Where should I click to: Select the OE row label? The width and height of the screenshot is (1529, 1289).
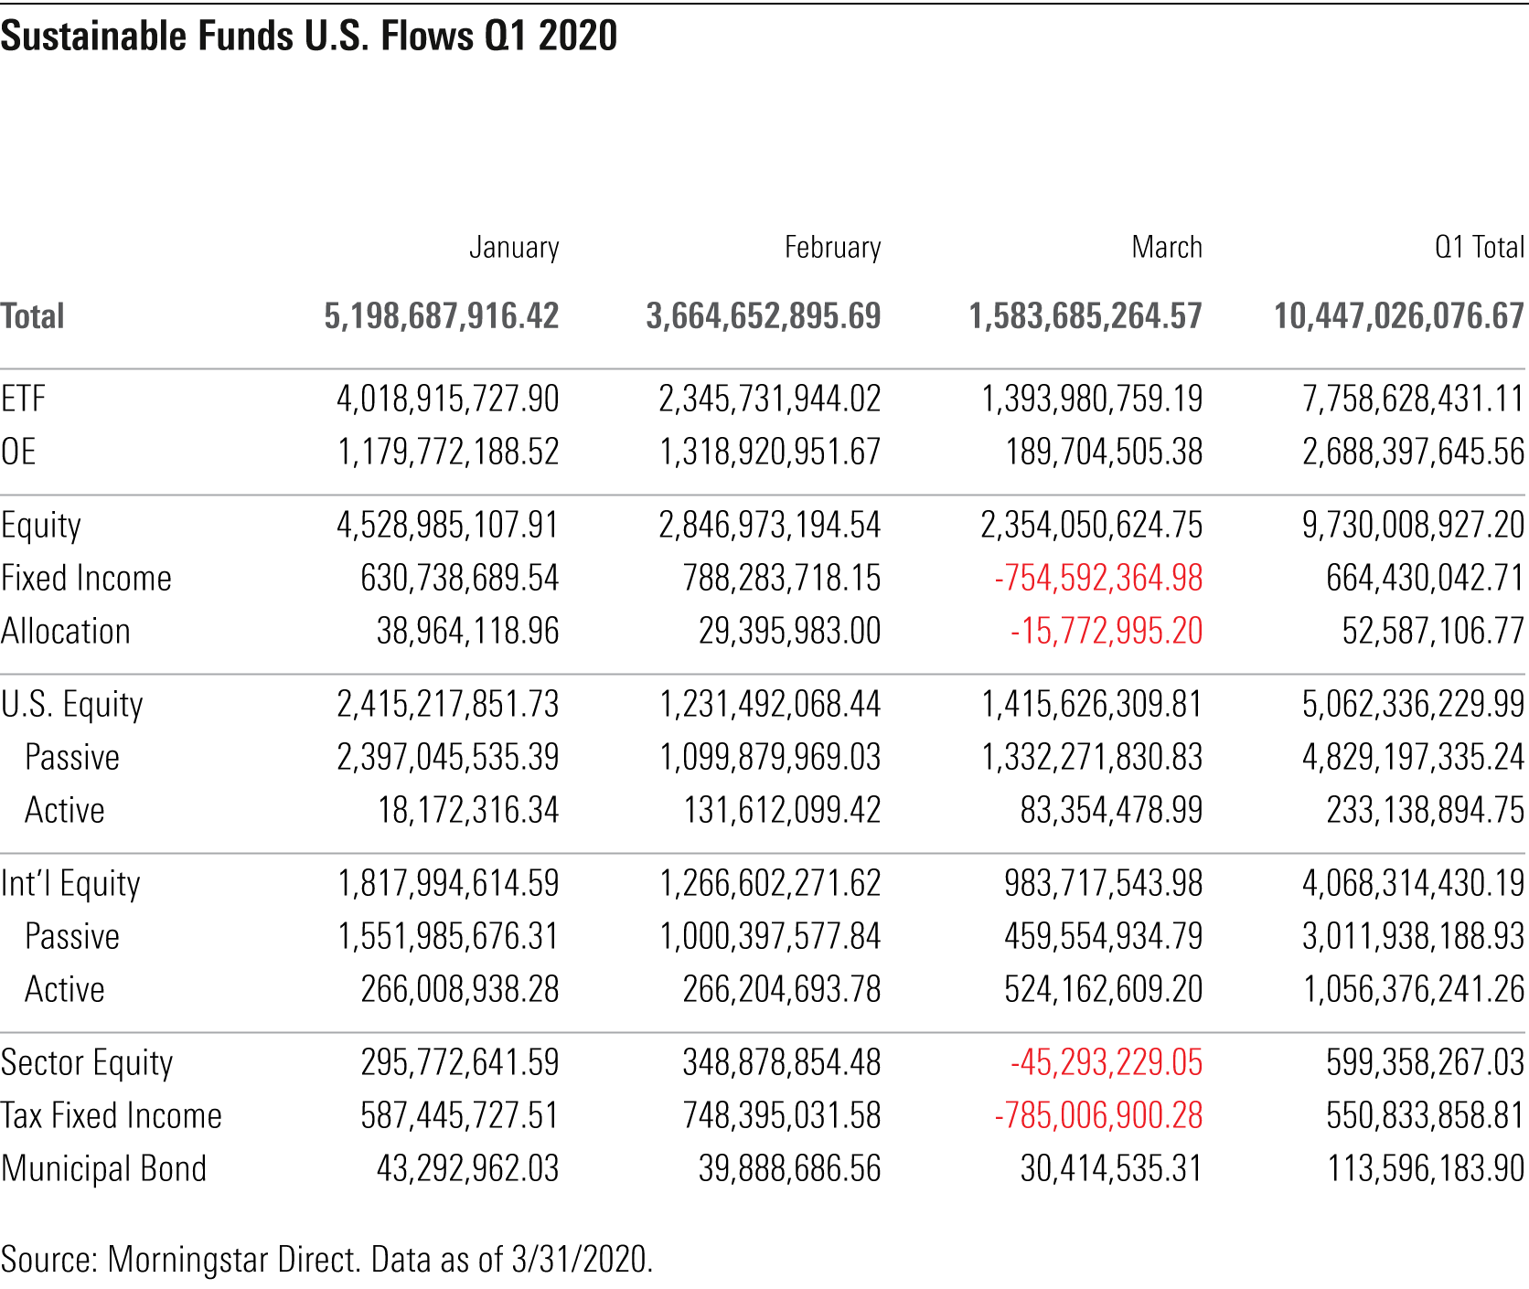coord(19,452)
